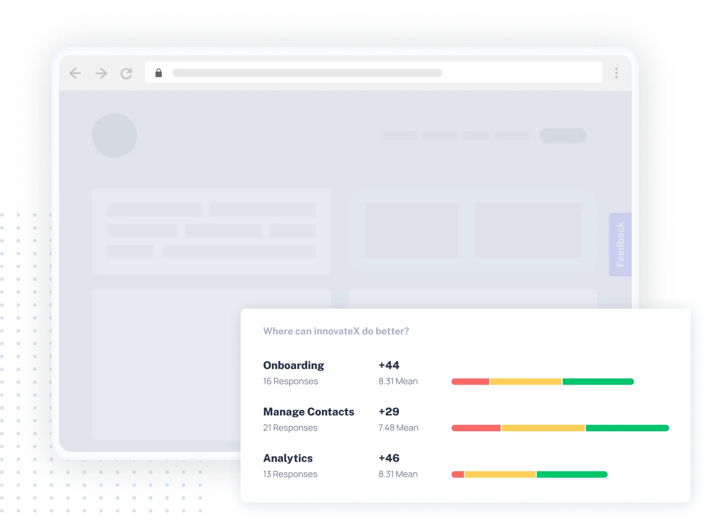This screenshot has height=520, width=708.
Task: Open the three-dot browser menu
Action: pyautogui.click(x=616, y=73)
